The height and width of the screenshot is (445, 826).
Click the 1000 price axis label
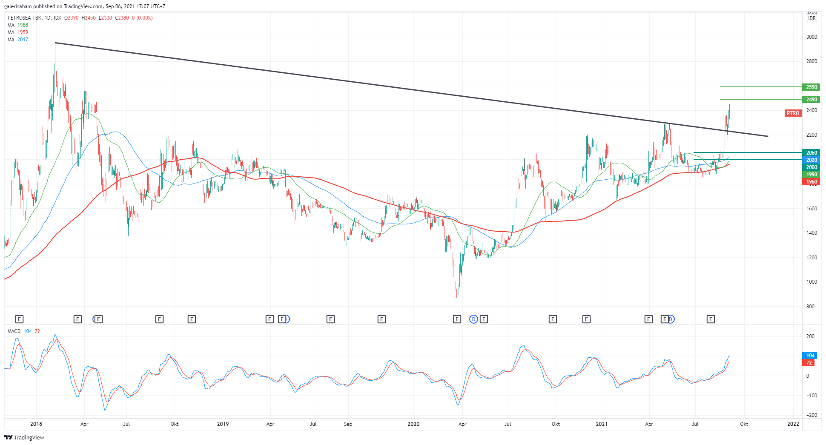(812, 282)
